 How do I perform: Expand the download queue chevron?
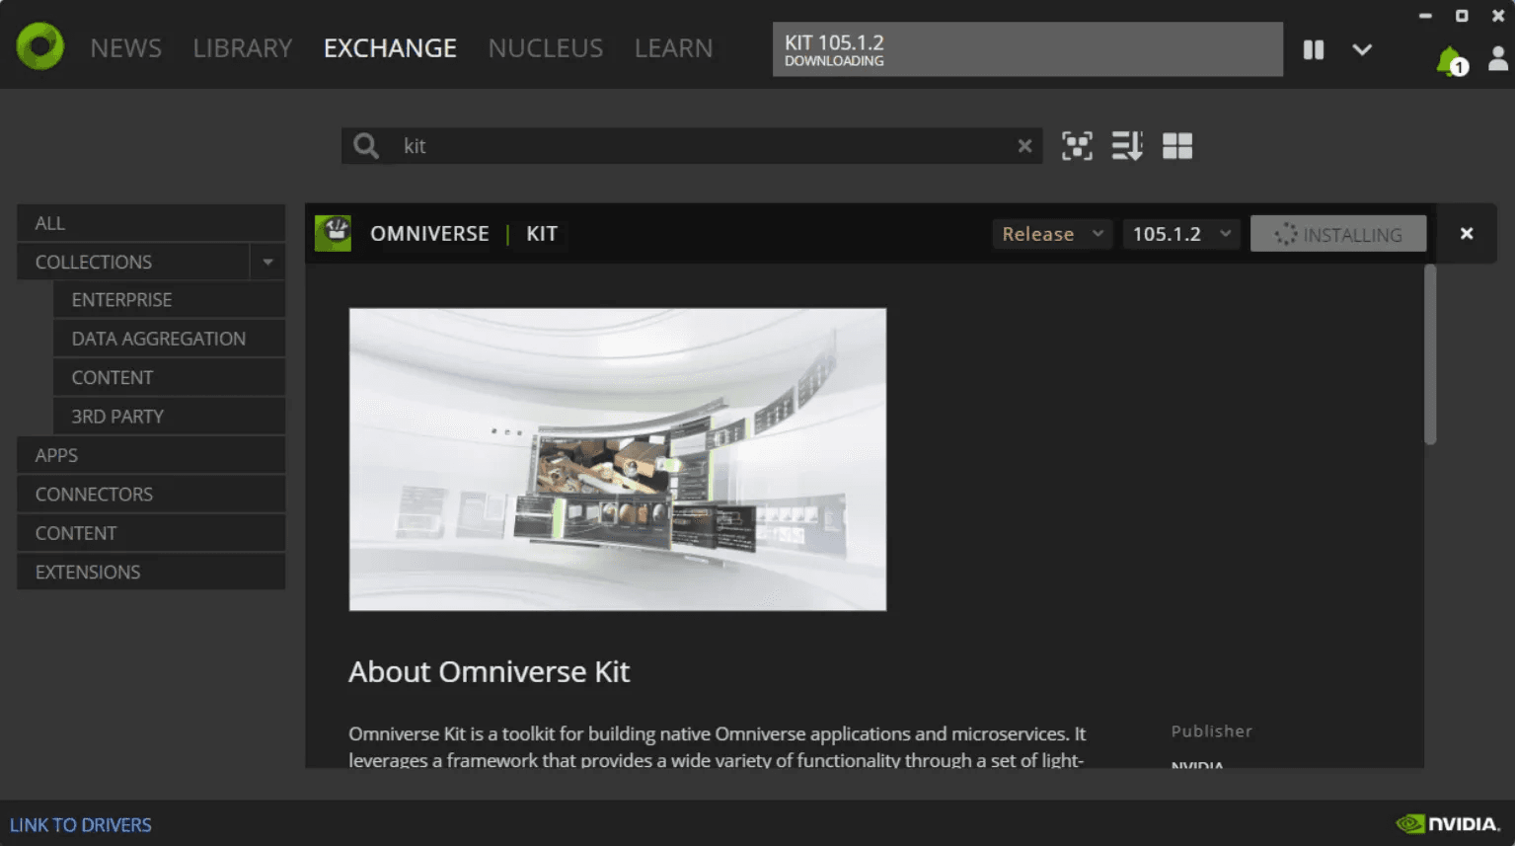[1362, 49]
